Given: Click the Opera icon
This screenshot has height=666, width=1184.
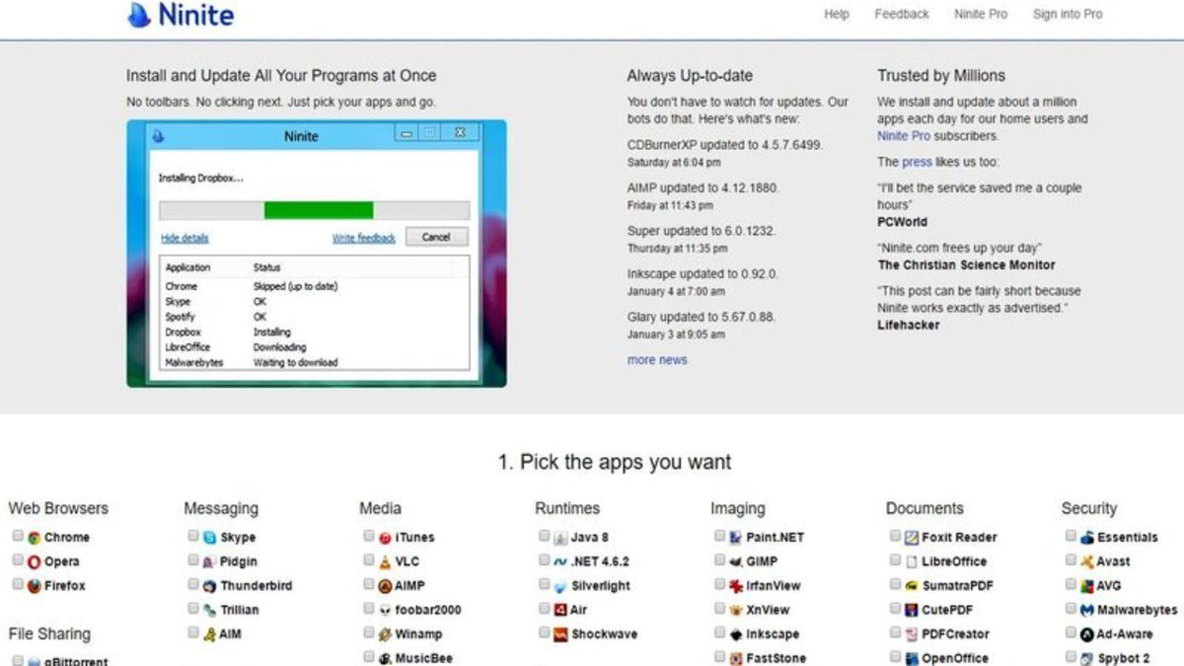Looking at the screenshot, I should click(x=34, y=561).
